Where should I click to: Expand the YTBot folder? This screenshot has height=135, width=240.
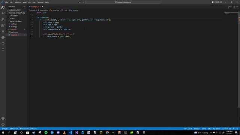click(12, 18)
